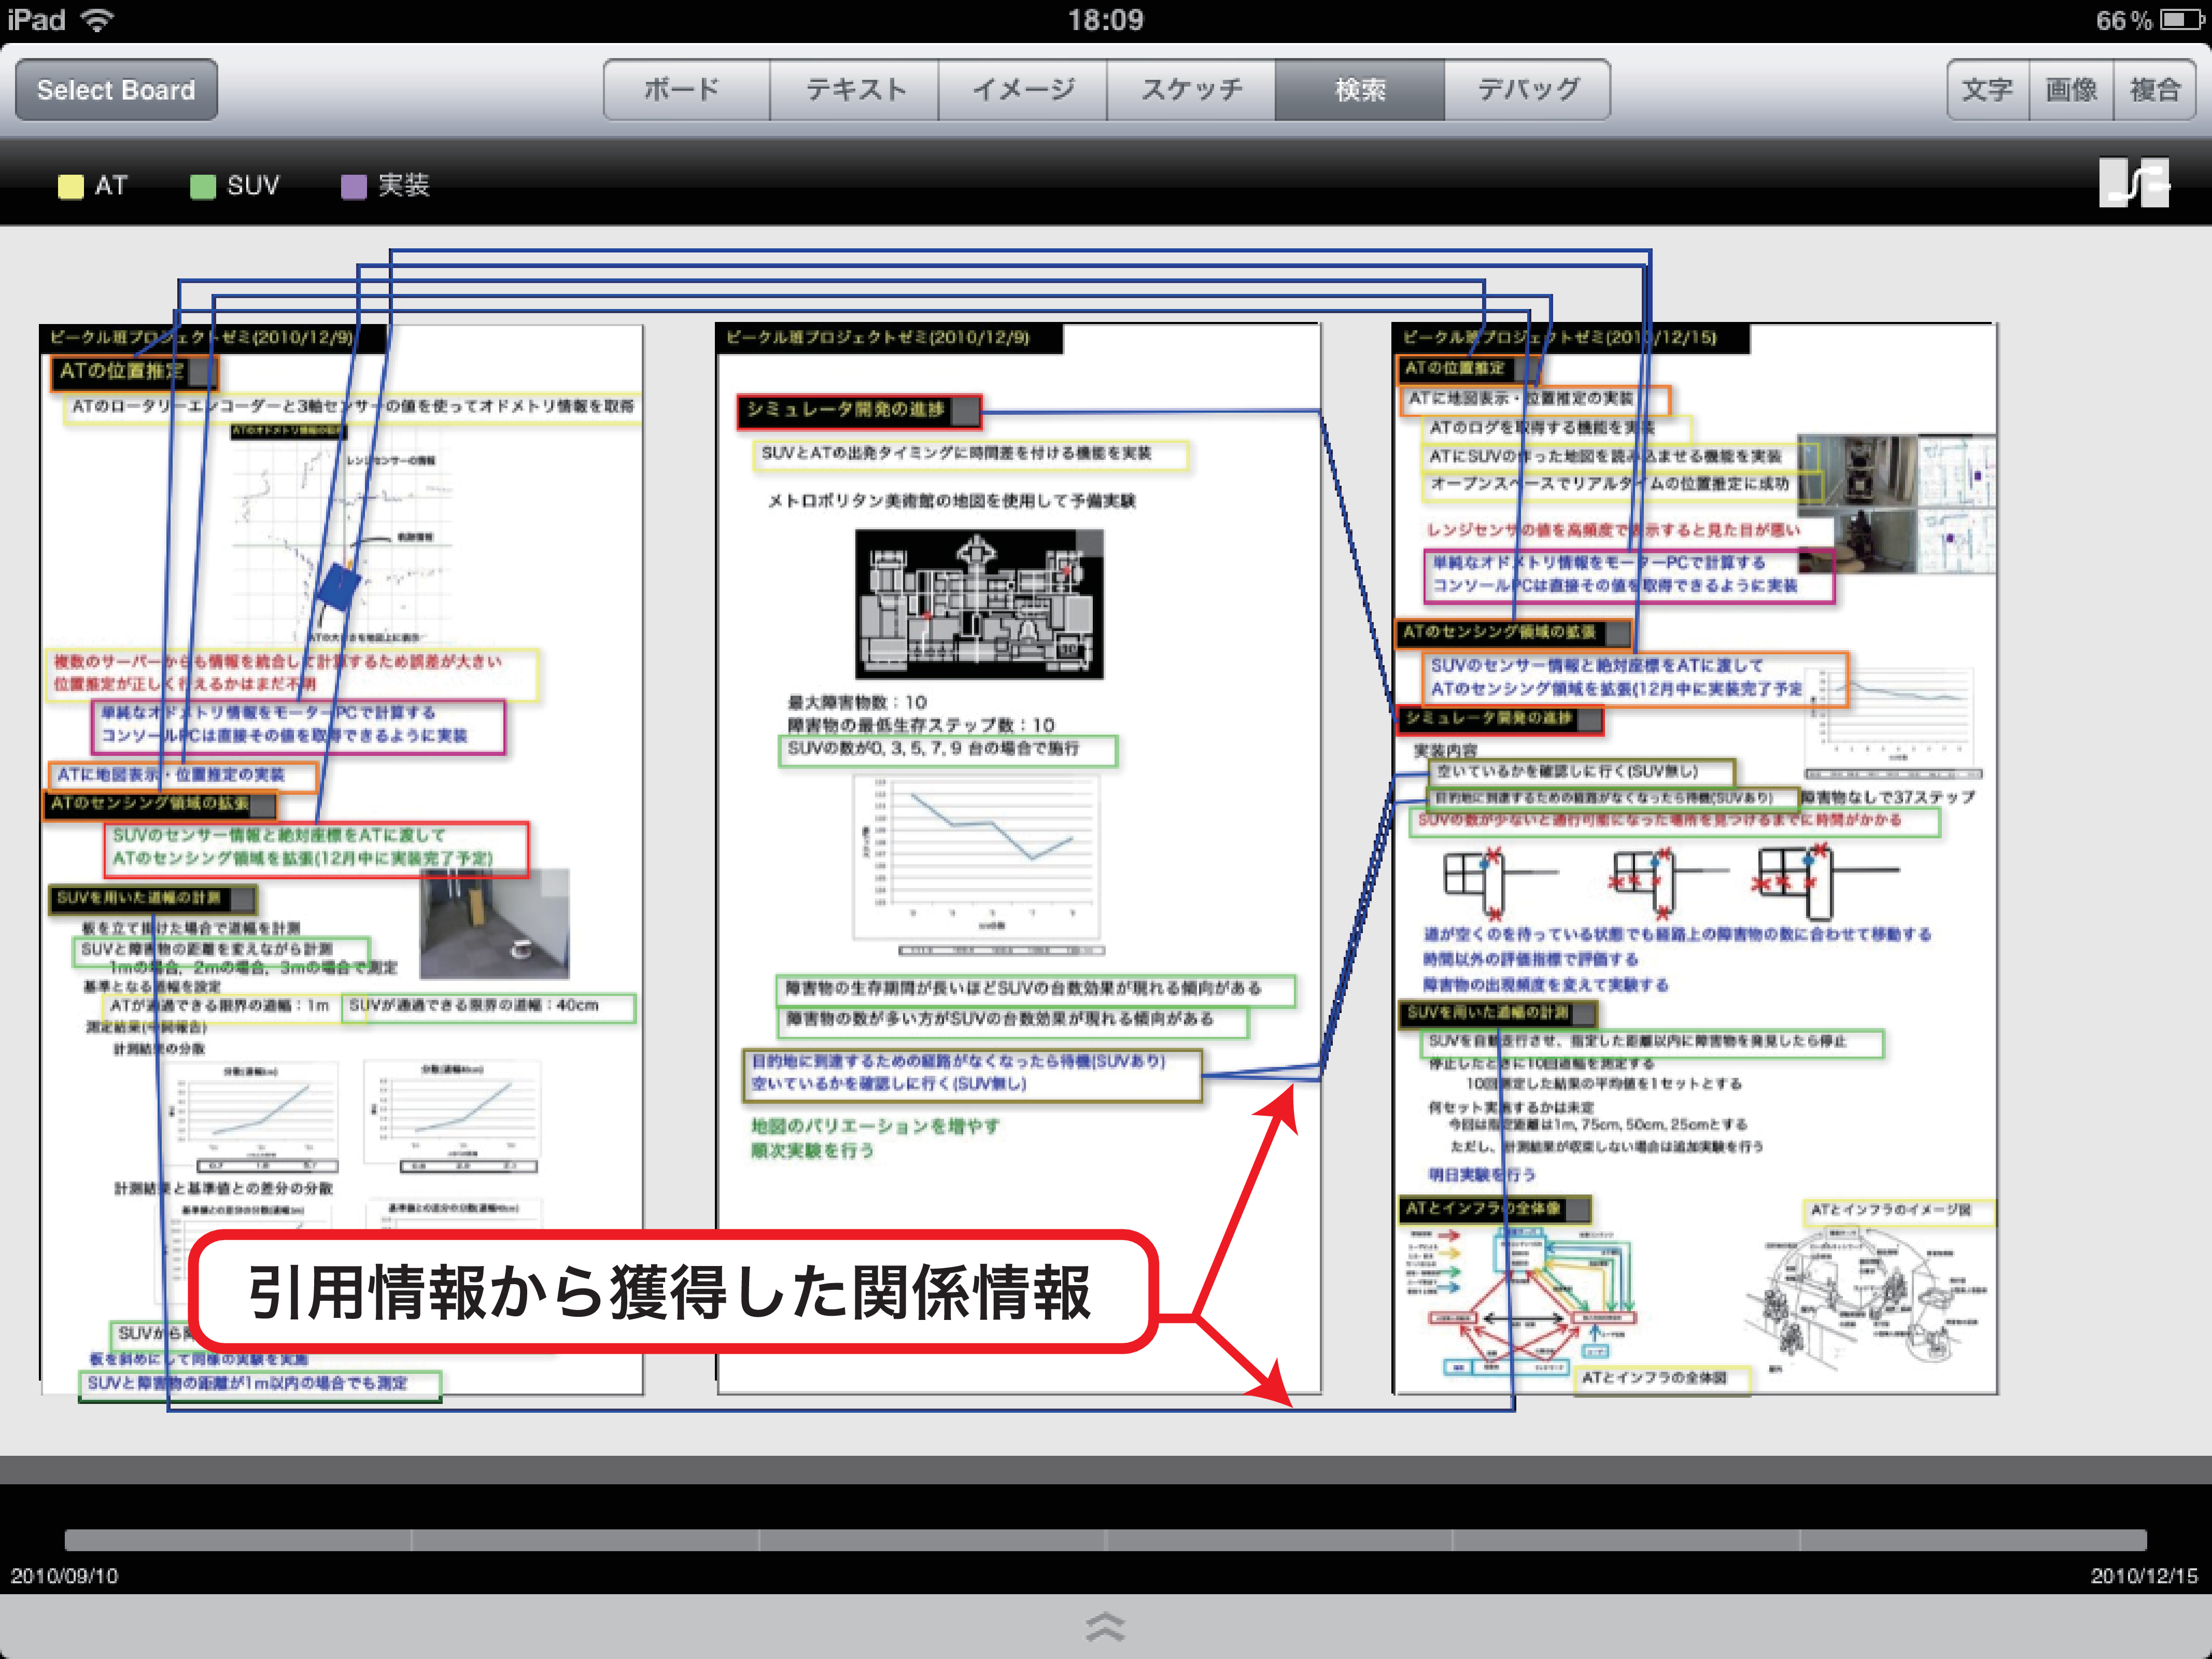This screenshot has width=2212, height=1659.
Task: Select ATとインフラの全体像 heading on right board
Action: click(x=1494, y=1209)
